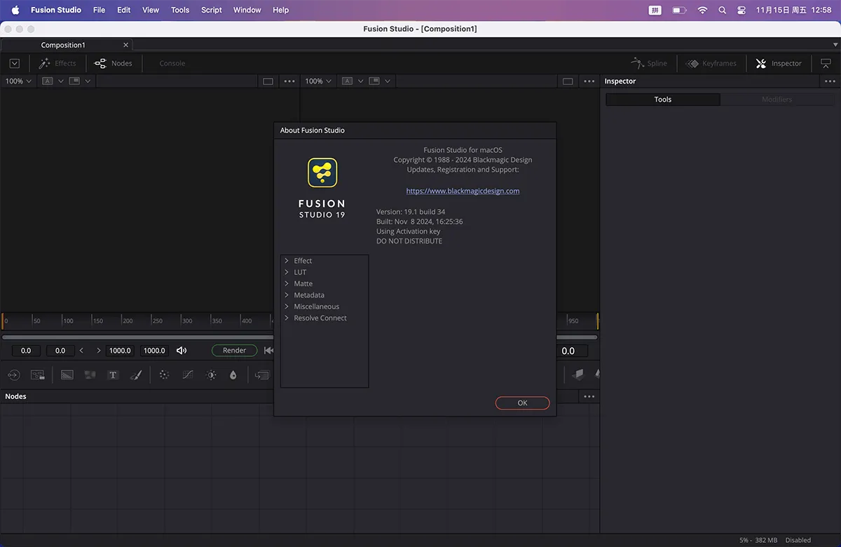Click the MediaIn tool icon

point(13,375)
